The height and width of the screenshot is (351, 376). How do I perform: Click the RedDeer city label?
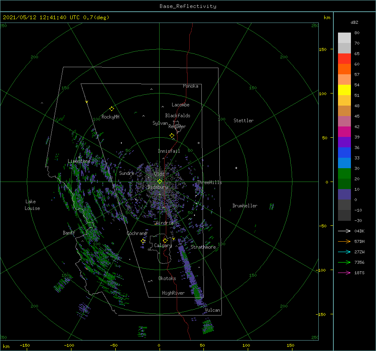click(x=177, y=126)
